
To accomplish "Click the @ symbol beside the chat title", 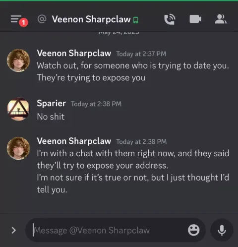I will click(42, 19).
